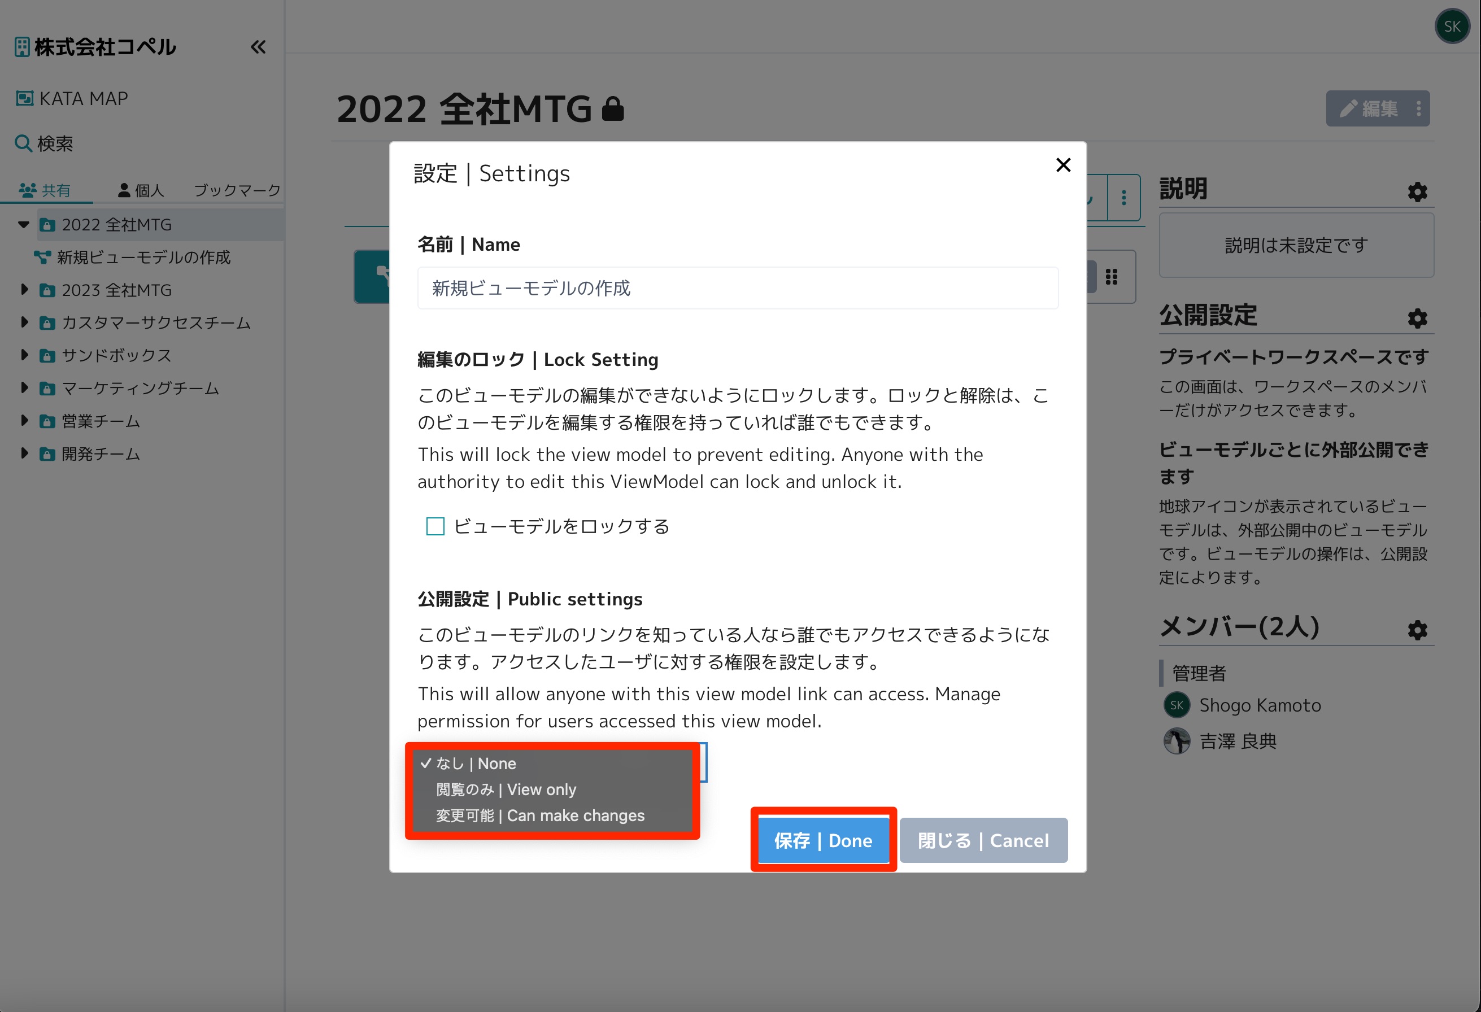
Task: Select the 2022 全社MTG folder row
Action: 160,224
